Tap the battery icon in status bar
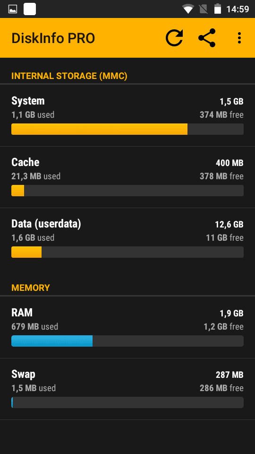Screen dimensions: 255x454 pos(217,9)
